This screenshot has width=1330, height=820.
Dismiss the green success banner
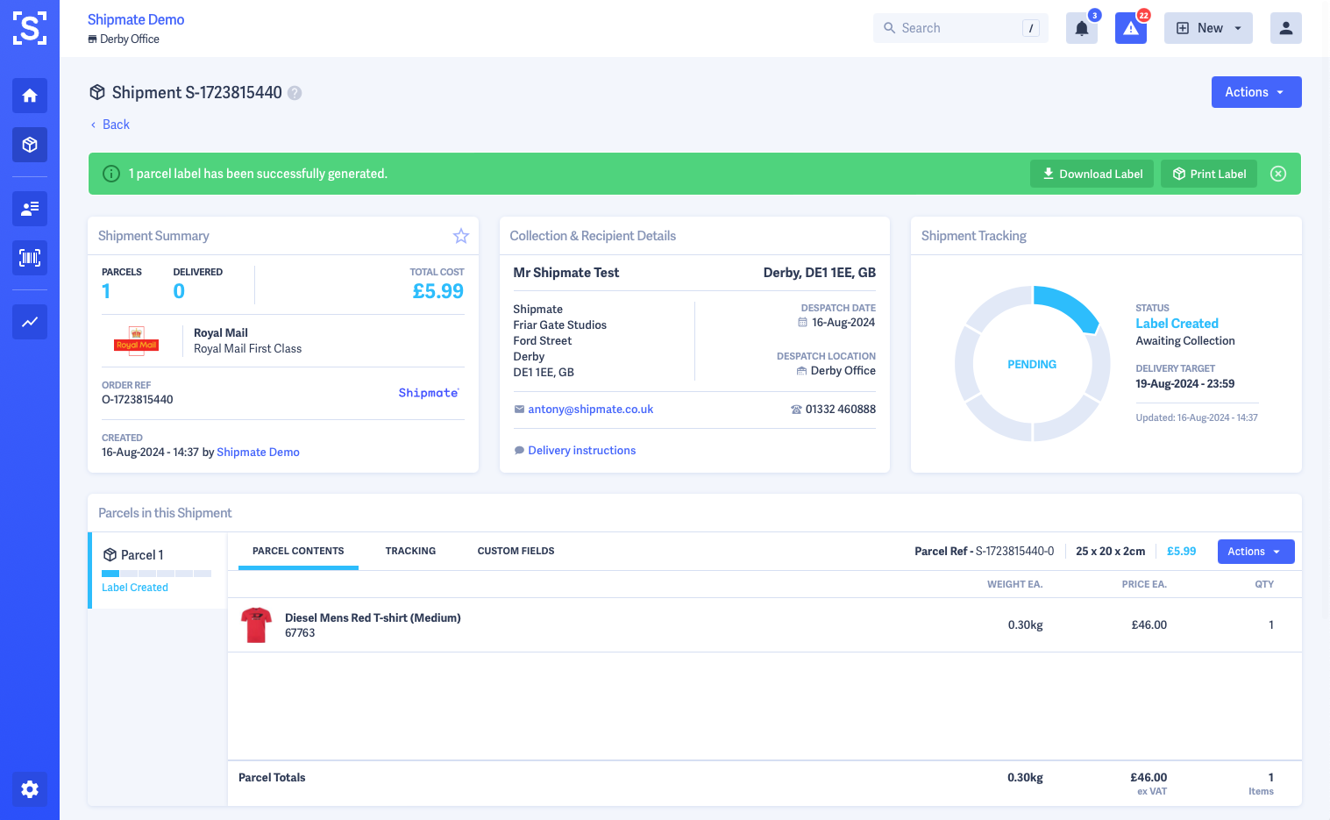1278,174
